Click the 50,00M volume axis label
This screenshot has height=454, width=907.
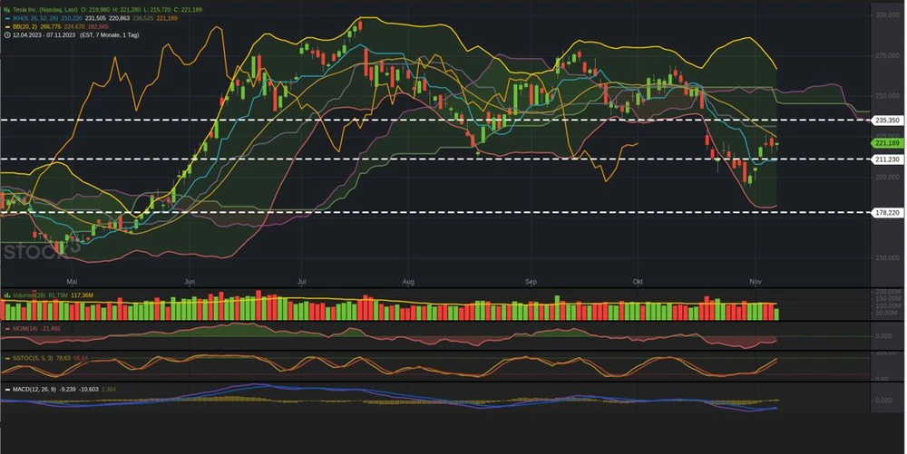pos(885,313)
